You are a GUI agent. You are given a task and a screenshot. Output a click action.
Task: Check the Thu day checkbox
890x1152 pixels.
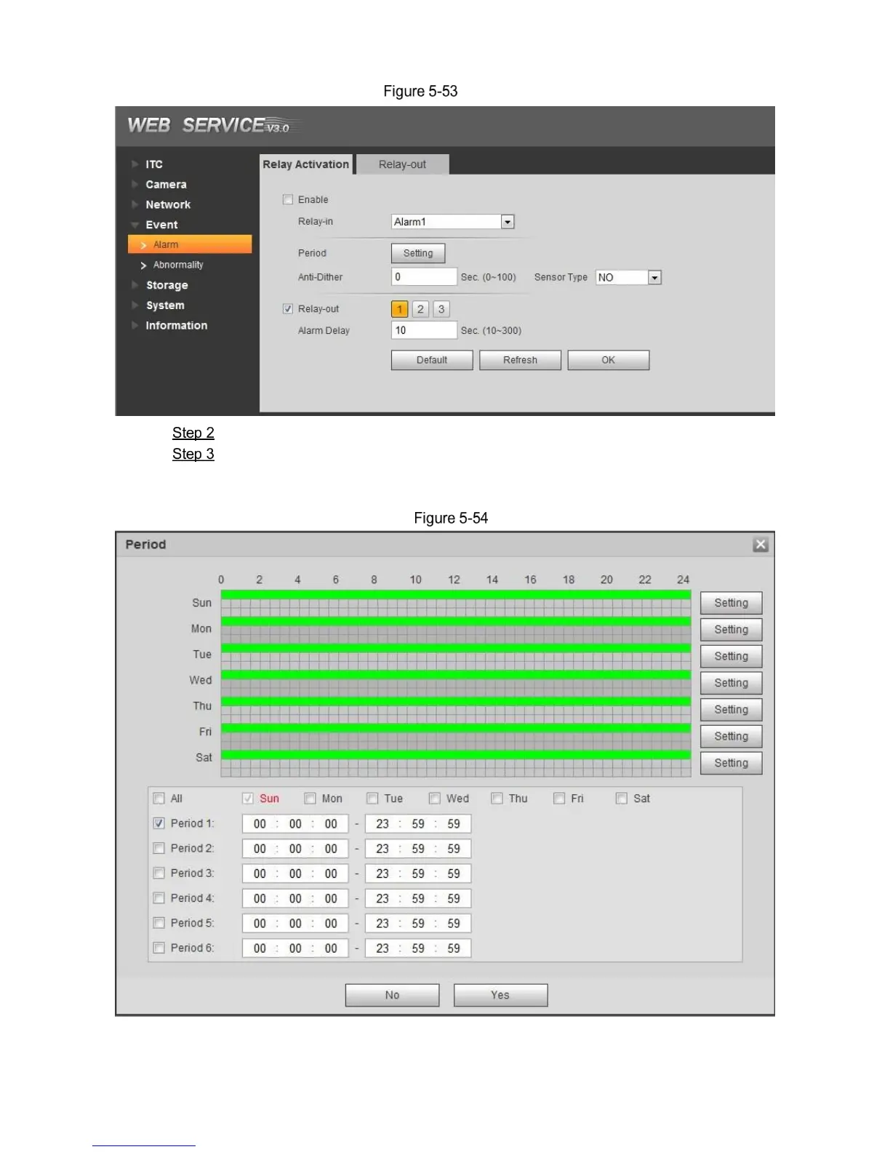pos(497,799)
